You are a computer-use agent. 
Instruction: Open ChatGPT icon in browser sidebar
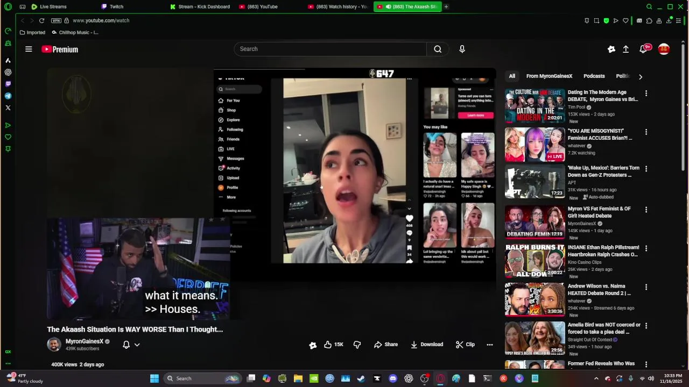pyautogui.click(x=8, y=72)
